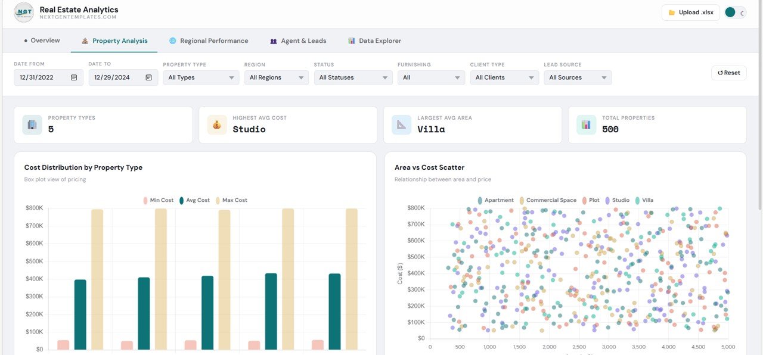The height and width of the screenshot is (355, 763).
Task: Click the NGT logo icon
Action: (23, 12)
